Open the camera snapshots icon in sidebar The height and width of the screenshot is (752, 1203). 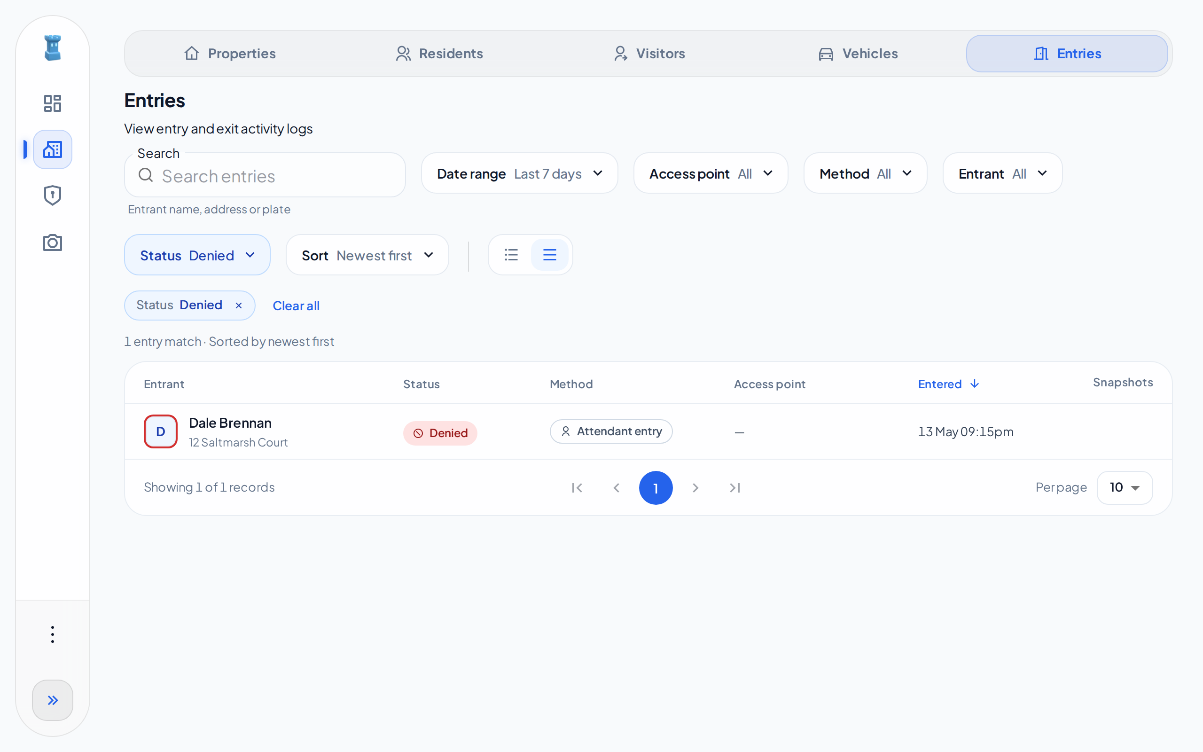pos(52,243)
